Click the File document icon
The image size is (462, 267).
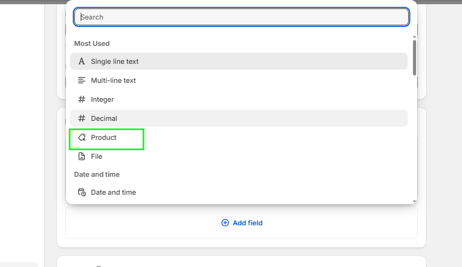coord(82,156)
